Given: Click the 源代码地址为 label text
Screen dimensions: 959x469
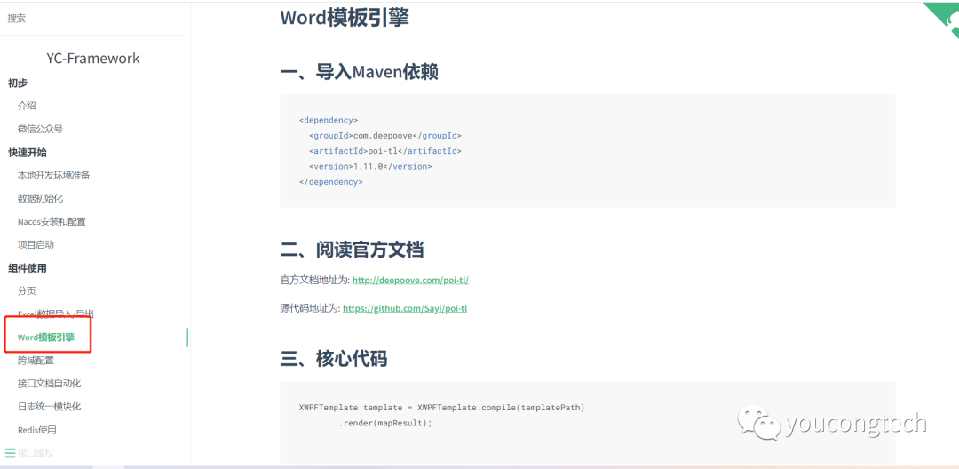Looking at the screenshot, I should pos(310,309).
